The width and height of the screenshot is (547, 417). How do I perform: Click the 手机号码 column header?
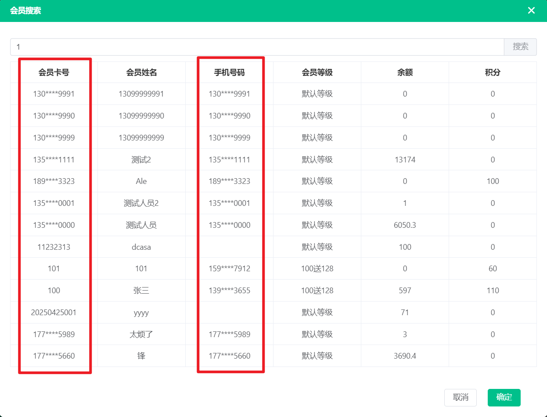click(x=229, y=72)
